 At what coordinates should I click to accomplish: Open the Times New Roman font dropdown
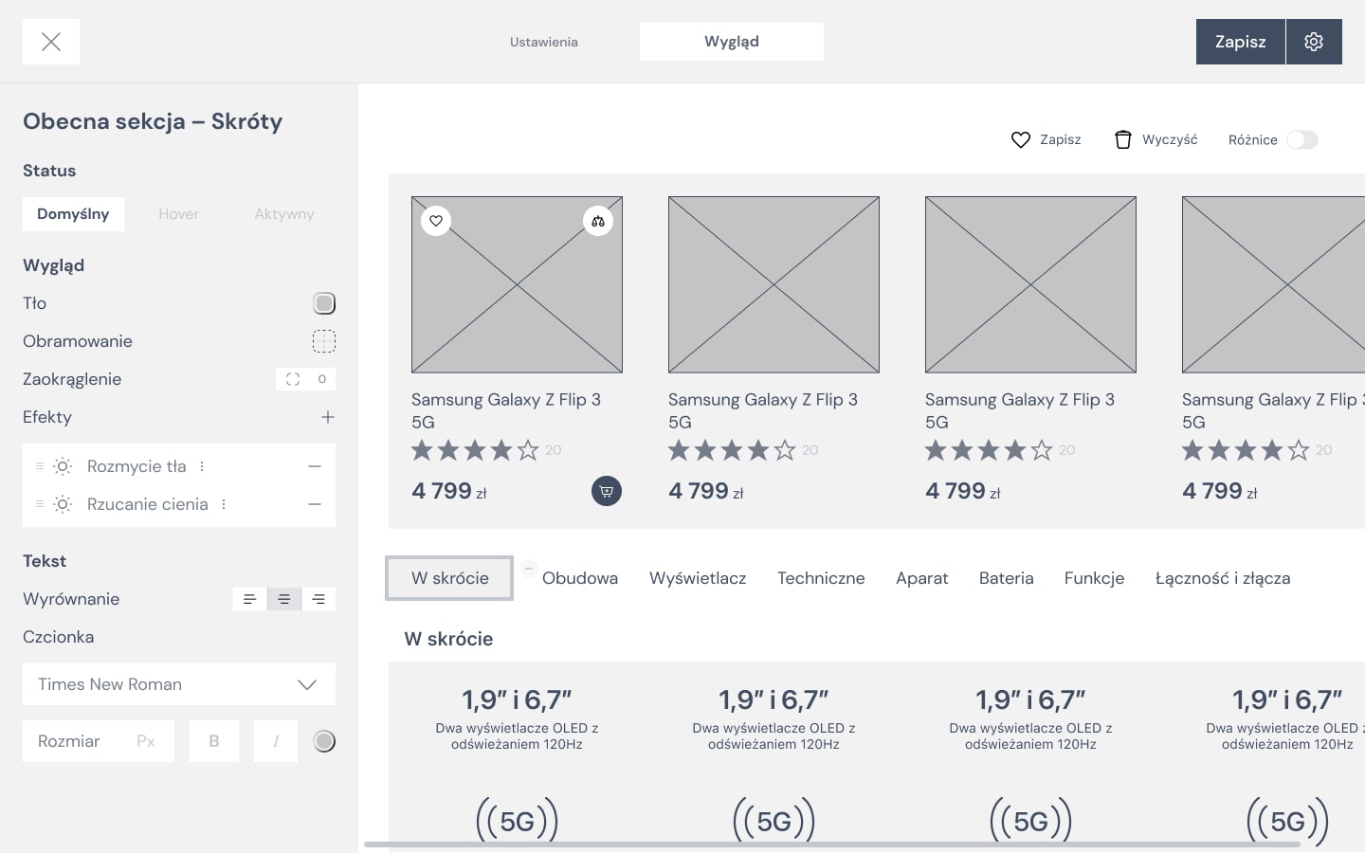[x=179, y=684]
